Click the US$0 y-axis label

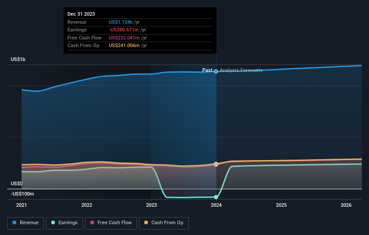(x=17, y=183)
